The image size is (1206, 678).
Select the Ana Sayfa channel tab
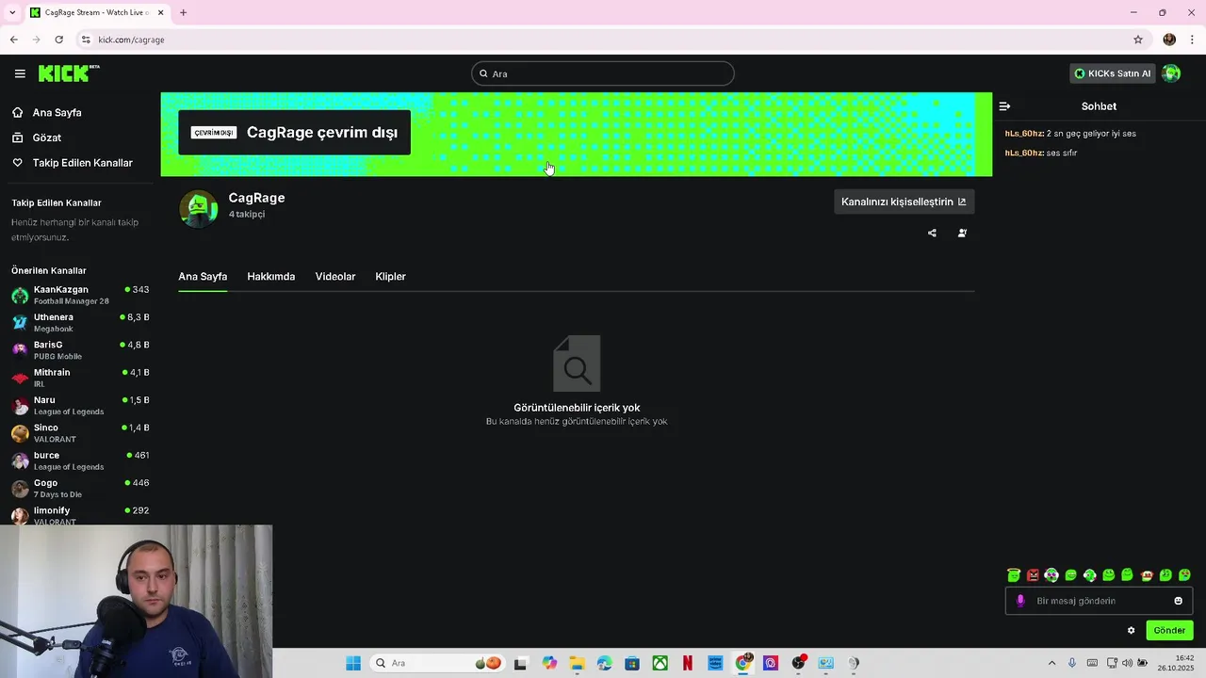point(203,276)
